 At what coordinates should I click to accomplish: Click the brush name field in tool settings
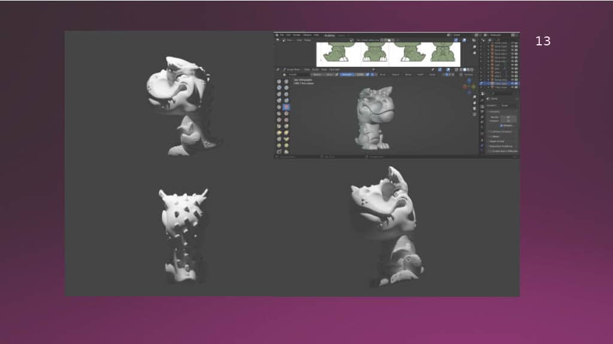point(298,75)
